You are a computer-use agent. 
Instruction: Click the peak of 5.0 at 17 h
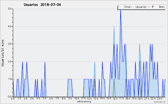[120, 10]
